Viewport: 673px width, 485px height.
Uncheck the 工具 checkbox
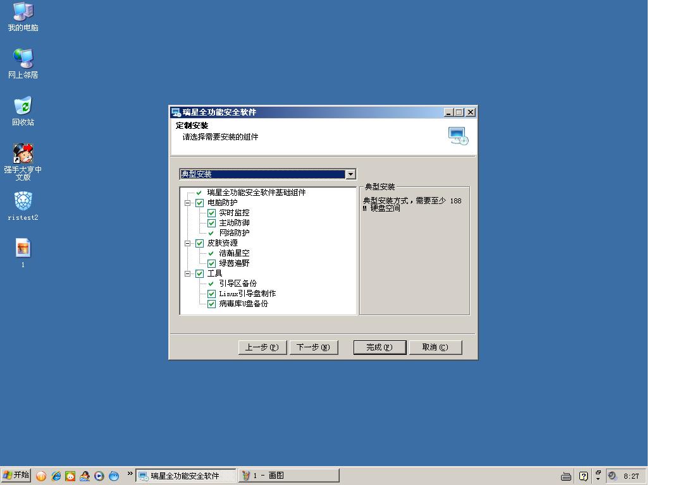[x=200, y=274]
